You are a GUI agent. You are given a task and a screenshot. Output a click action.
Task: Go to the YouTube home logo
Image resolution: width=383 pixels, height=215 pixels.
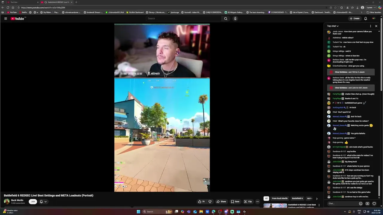coord(17,19)
